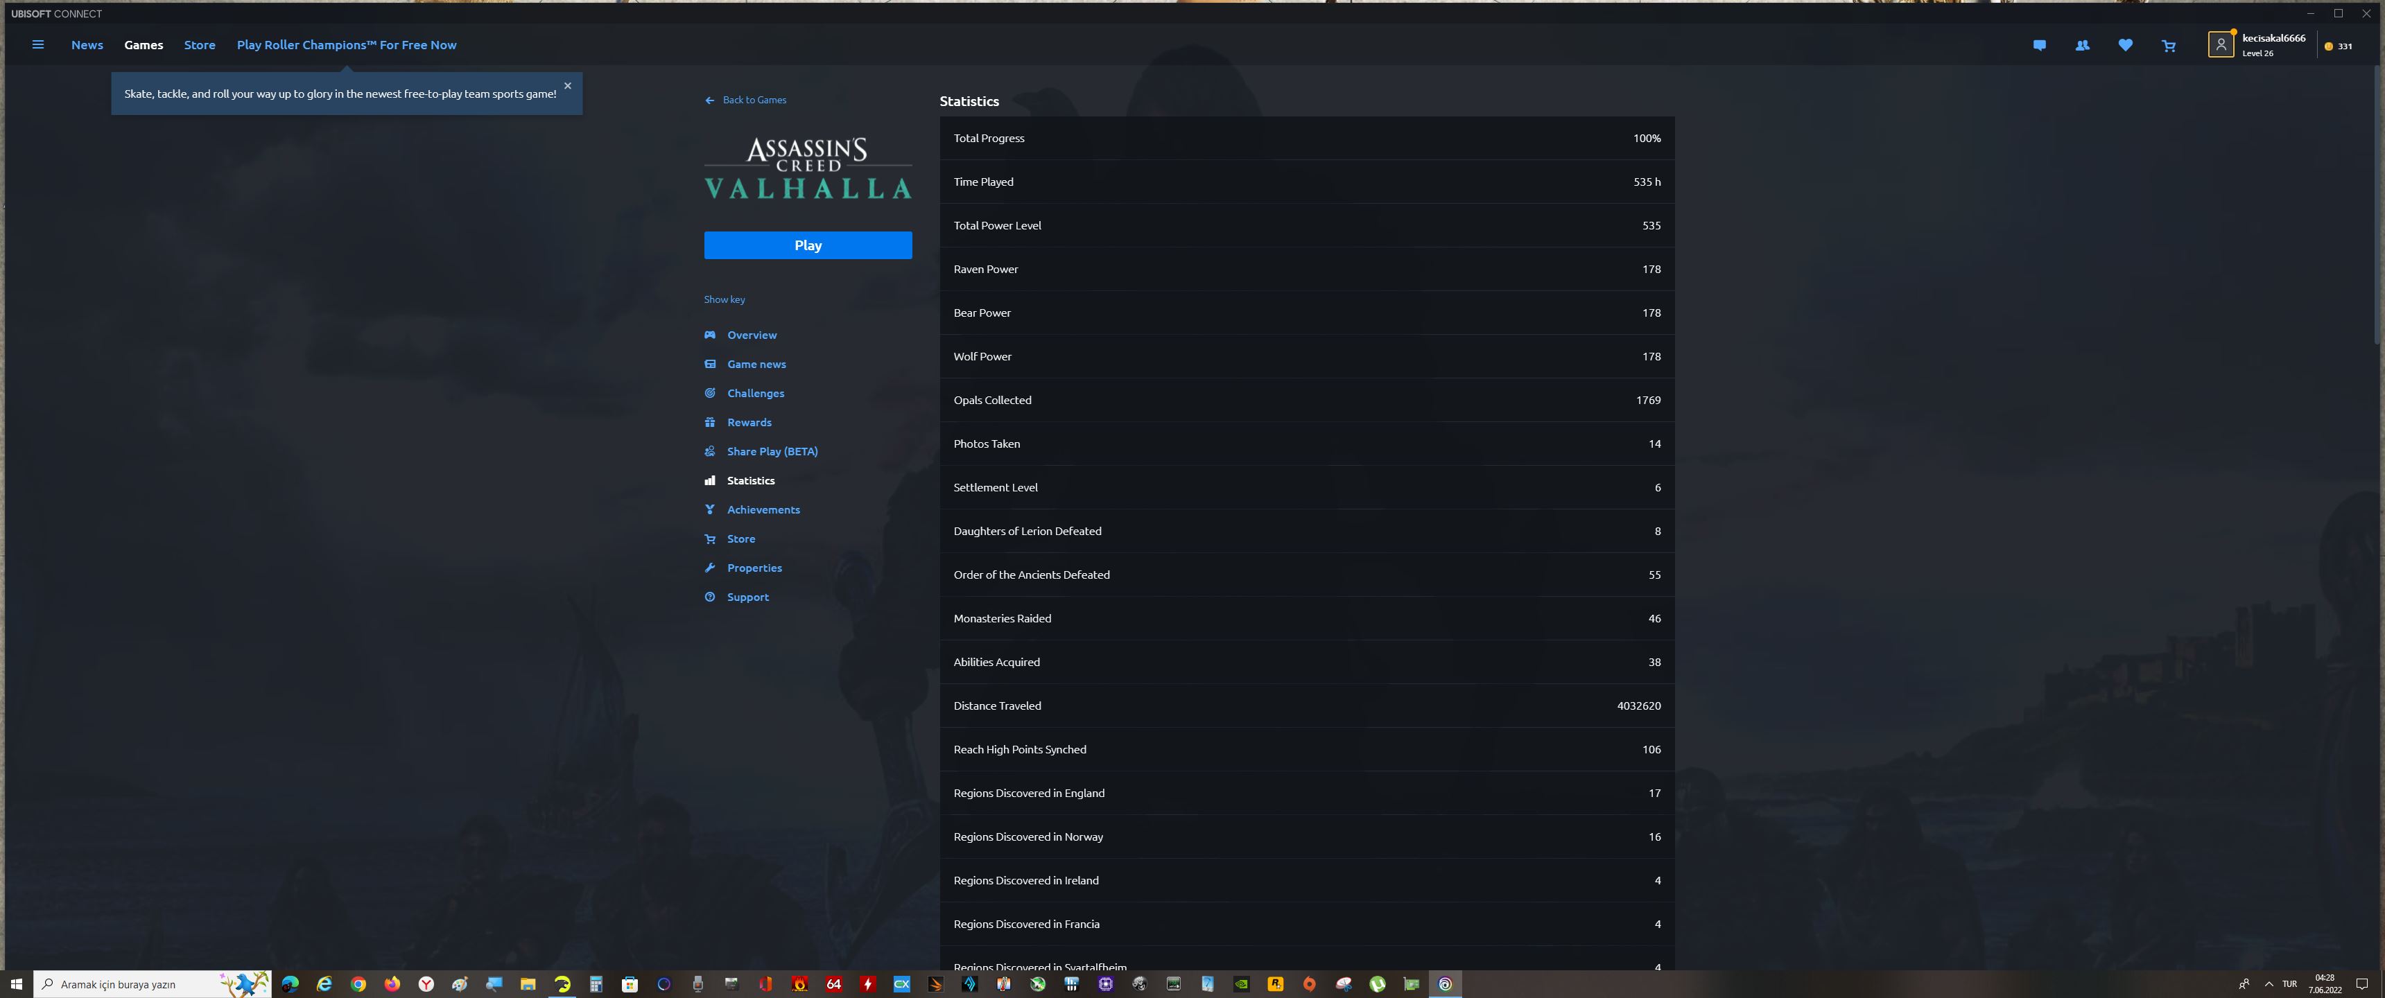Go to the Store tab in top navigation

pos(199,44)
